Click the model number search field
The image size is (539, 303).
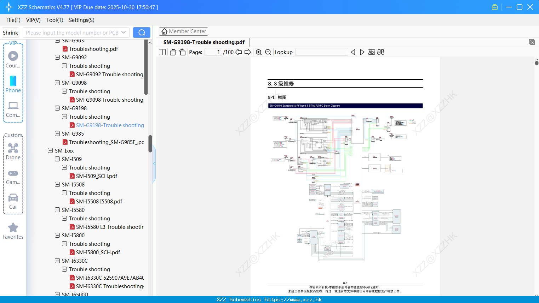(72, 32)
